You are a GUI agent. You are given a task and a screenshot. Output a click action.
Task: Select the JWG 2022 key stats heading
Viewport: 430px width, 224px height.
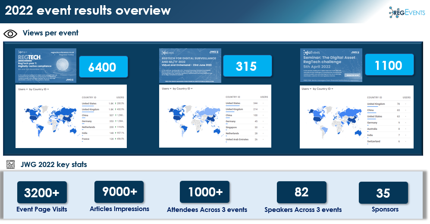pos(54,164)
